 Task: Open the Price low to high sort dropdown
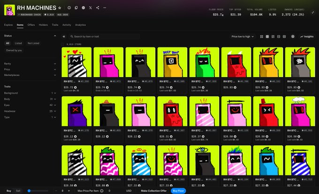(x=243, y=37)
